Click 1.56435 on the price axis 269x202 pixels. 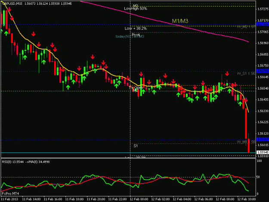(263, 99)
